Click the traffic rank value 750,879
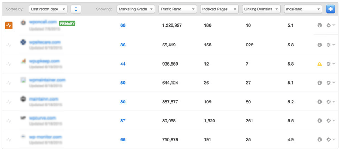 point(170,140)
